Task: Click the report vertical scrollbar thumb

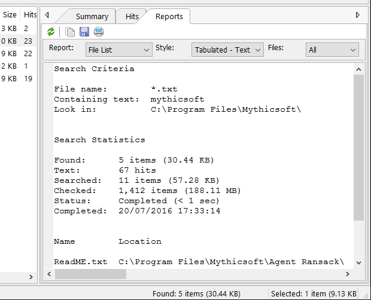Action: [358, 148]
